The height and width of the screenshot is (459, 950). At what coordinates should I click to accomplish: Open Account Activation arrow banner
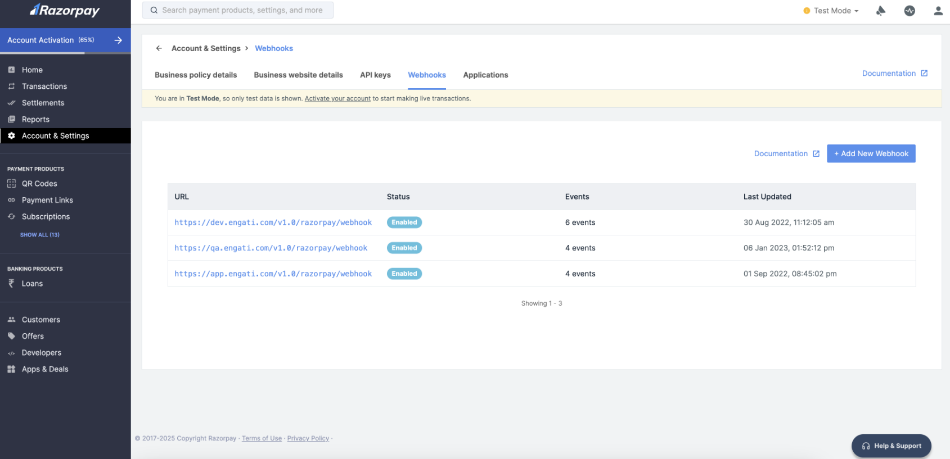[x=118, y=40]
